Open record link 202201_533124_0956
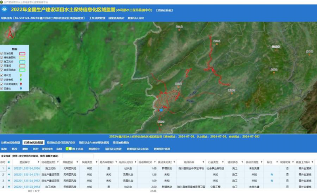The width and height of the screenshot is (317, 193). [x=27, y=169]
